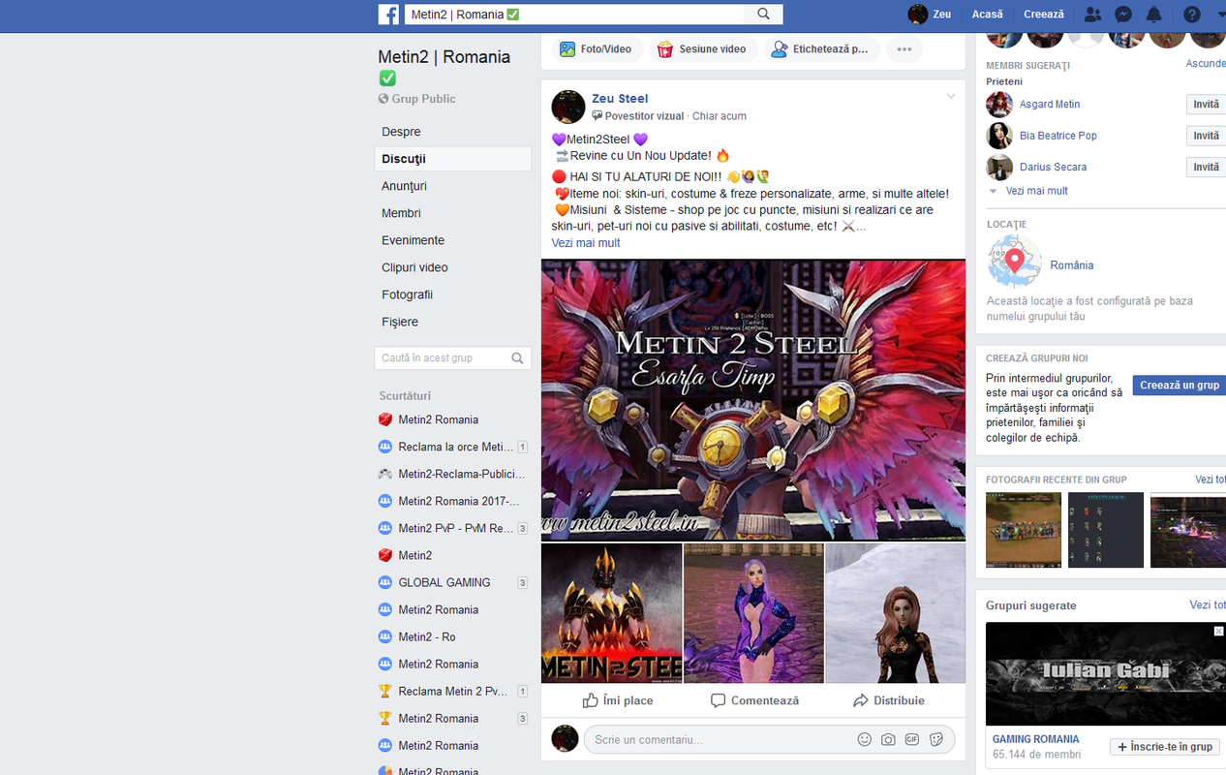The image size is (1226, 775).
Task: Open first recent group photo thumbnail
Action: pyautogui.click(x=1024, y=530)
